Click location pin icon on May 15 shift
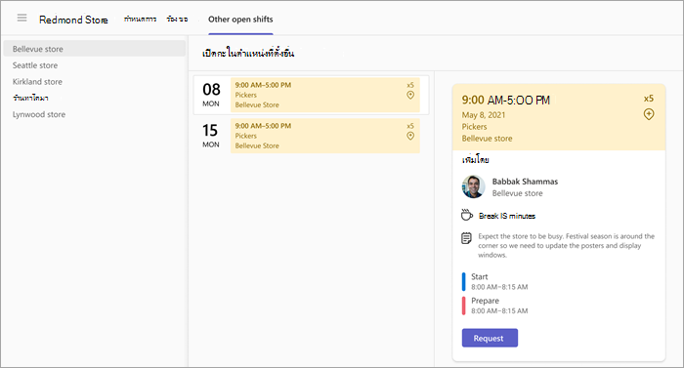Image resolution: width=684 pixels, height=368 pixels. click(410, 136)
